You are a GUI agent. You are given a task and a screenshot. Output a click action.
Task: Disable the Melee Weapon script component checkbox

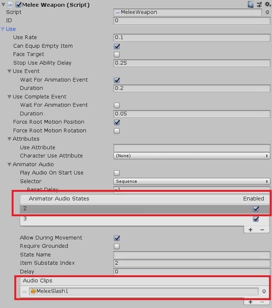click(x=18, y=5)
